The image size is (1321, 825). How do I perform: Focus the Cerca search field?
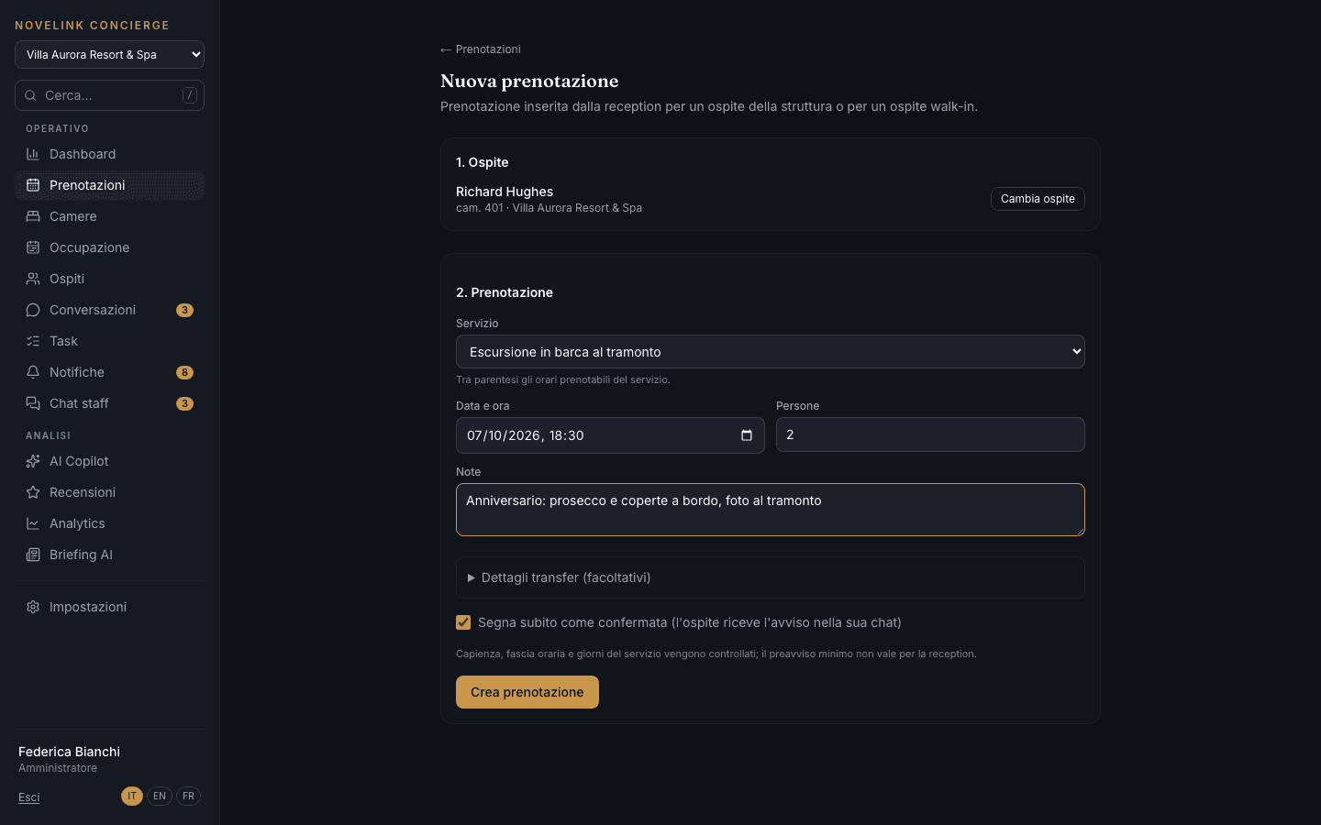pyautogui.click(x=109, y=95)
